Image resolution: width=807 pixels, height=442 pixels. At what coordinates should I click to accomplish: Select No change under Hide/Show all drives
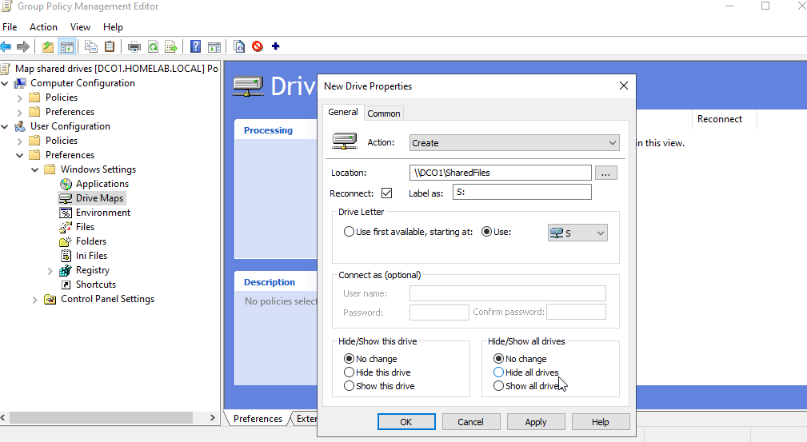[498, 359]
